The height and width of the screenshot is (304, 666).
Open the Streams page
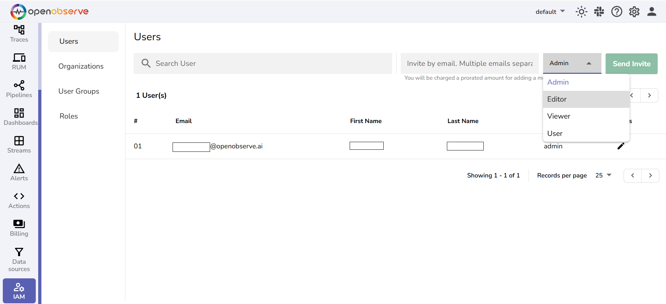coord(19,145)
